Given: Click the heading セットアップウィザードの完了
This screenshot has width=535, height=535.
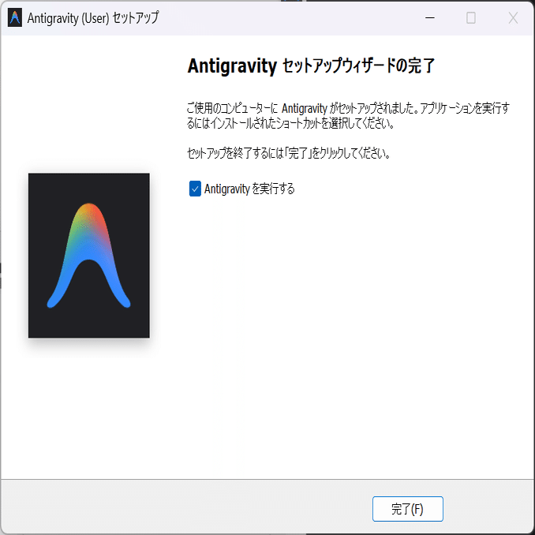Looking at the screenshot, I should 359,65.
